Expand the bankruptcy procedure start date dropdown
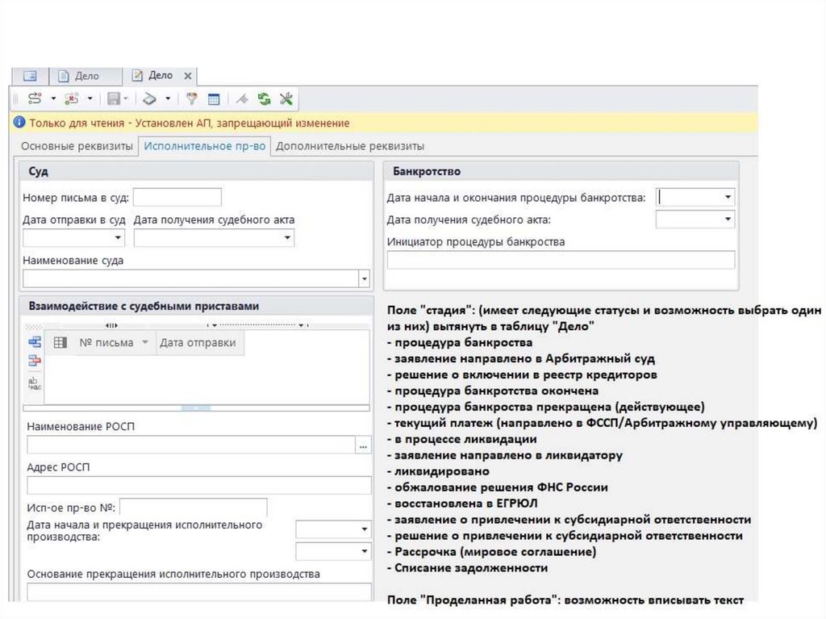This screenshot has height=619, width=826. [x=728, y=197]
